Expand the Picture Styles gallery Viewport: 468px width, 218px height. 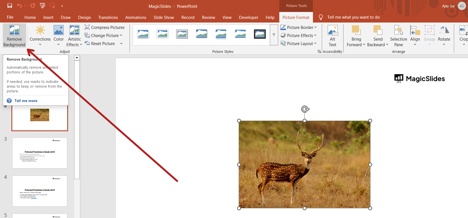(x=274, y=35)
